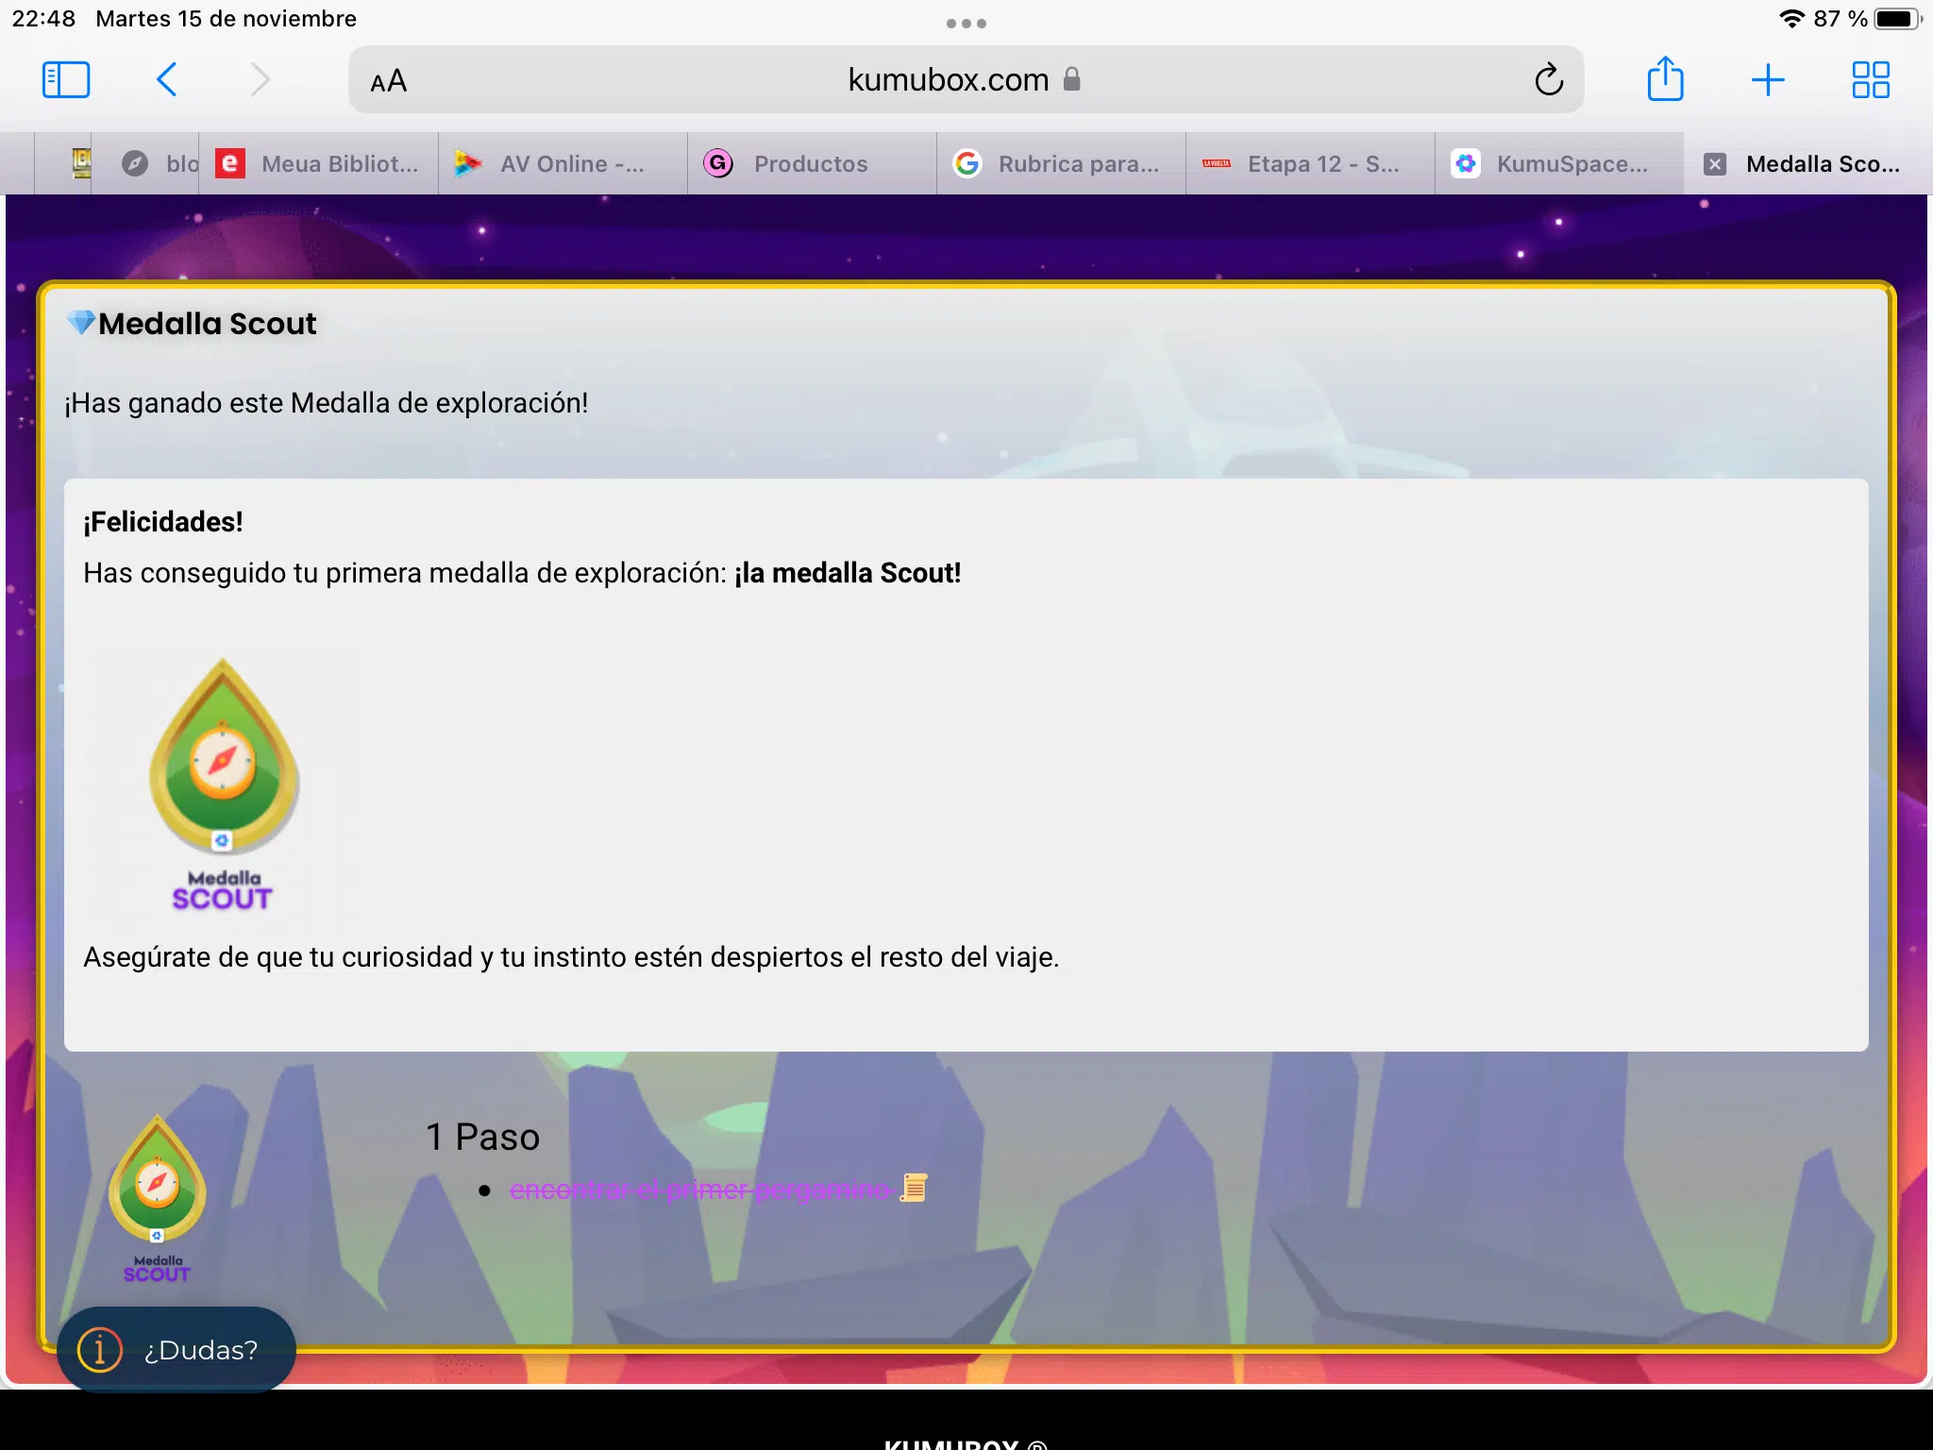Close the Medalla Scout tab
1933x1450 pixels.
pyautogui.click(x=1715, y=164)
